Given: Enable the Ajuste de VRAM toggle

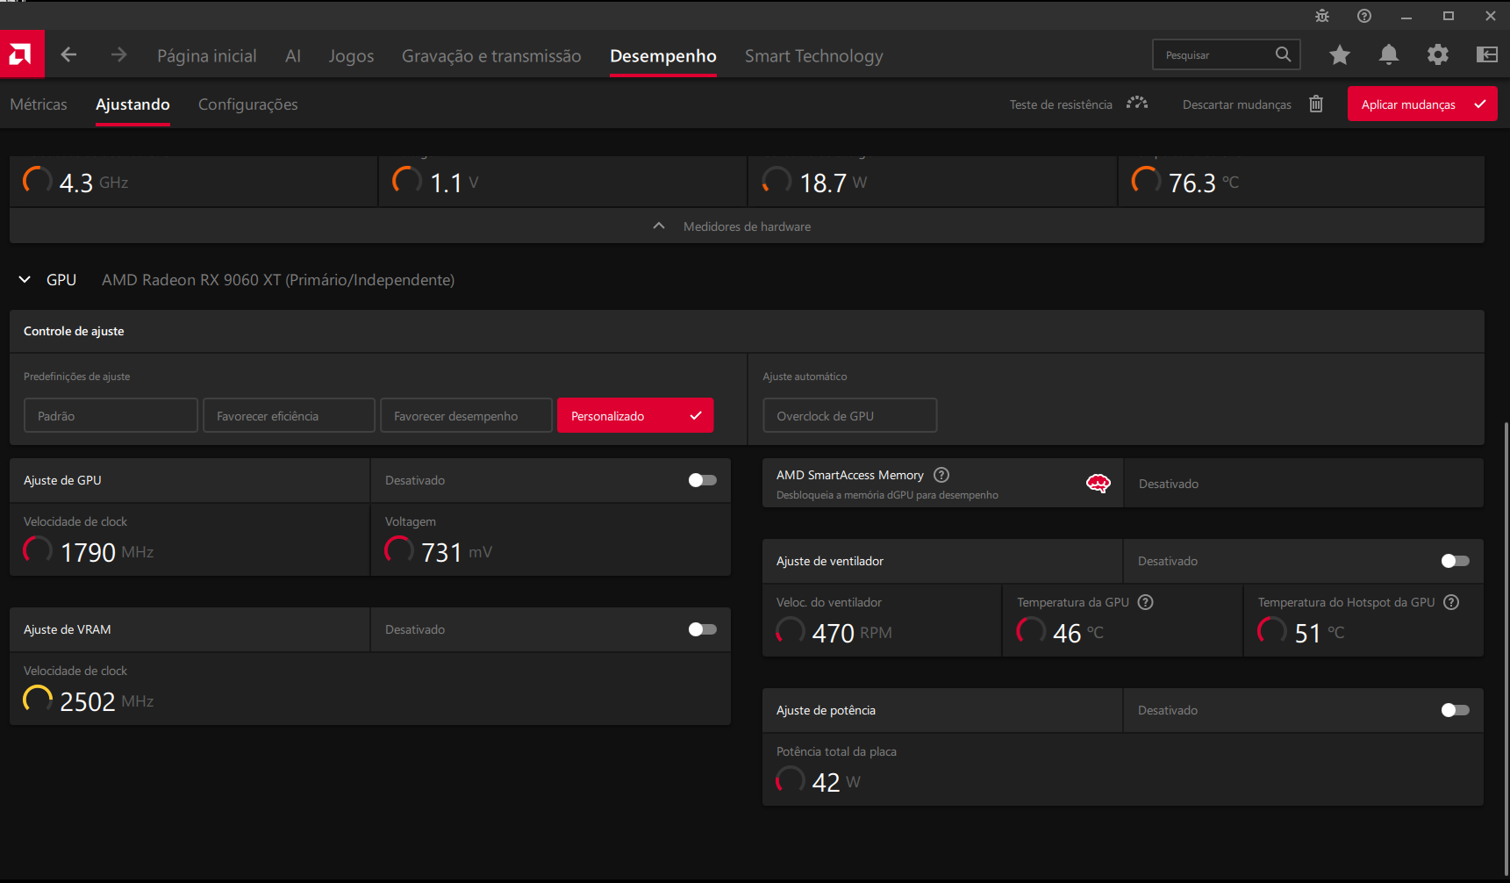Looking at the screenshot, I should pos(703,629).
